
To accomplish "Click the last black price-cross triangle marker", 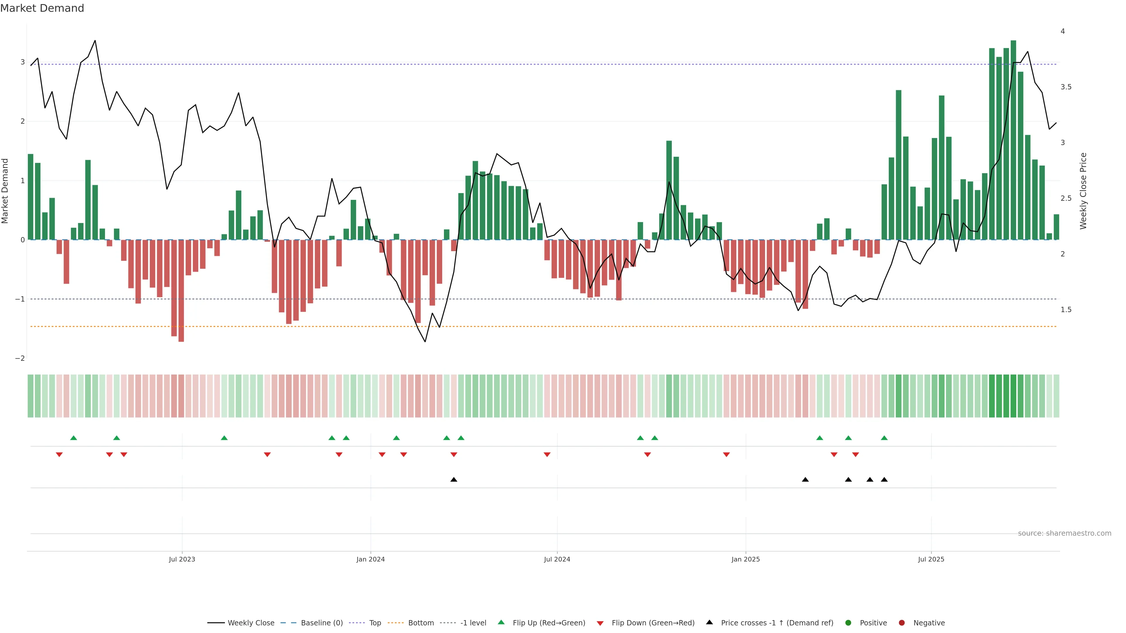I will 884,480.
